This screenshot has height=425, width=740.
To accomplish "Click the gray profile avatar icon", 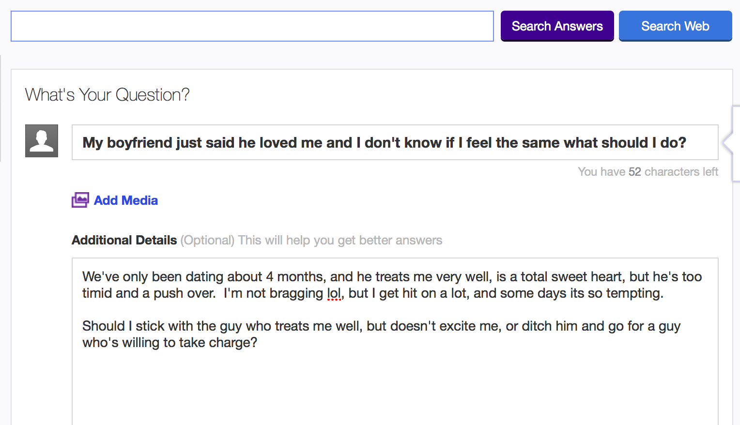I will pyautogui.click(x=42, y=141).
